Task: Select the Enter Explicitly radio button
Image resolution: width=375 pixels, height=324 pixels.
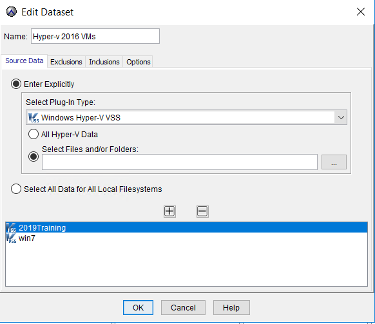Action: 16,84
